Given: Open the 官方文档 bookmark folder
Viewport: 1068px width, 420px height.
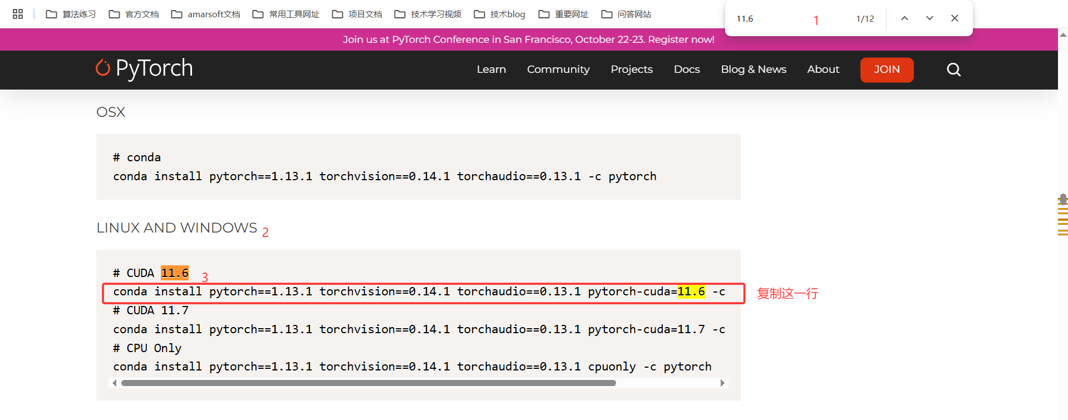Looking at the screenshot, I should coord(134,14).
